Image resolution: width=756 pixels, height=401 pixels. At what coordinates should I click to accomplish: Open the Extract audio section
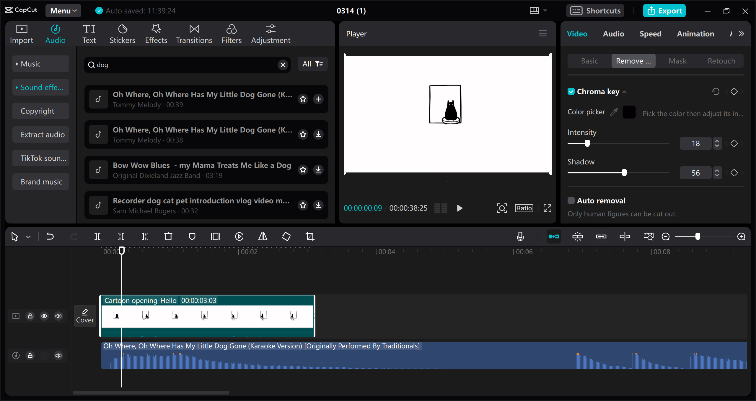tap(41, 135)
